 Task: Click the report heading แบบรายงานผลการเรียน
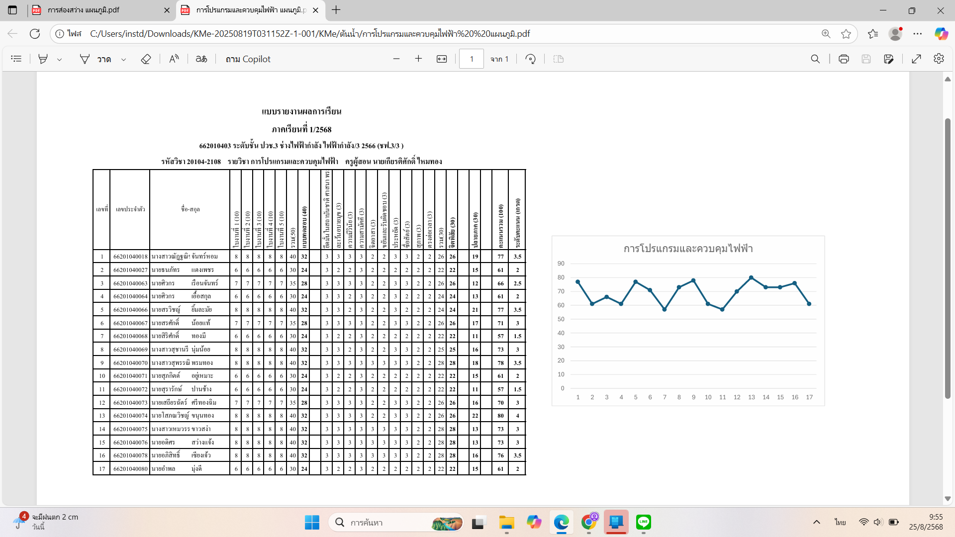click(x=301, y=111)
